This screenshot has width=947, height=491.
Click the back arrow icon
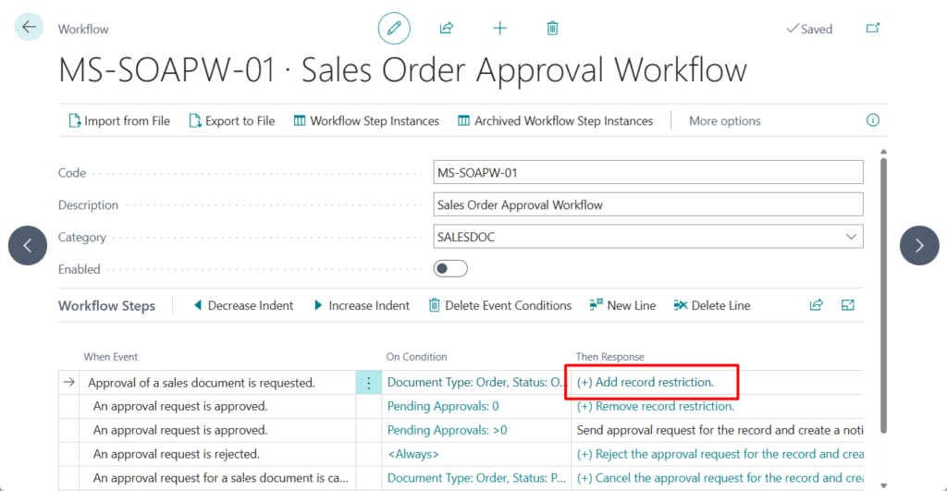(x=29, y=28)
